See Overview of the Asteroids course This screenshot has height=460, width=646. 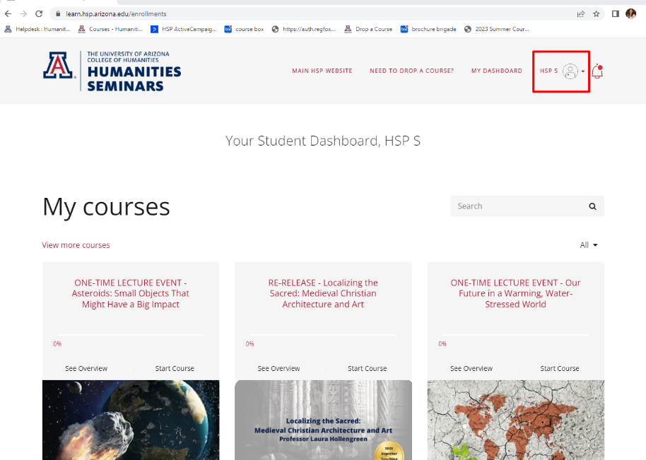[86, 369]
